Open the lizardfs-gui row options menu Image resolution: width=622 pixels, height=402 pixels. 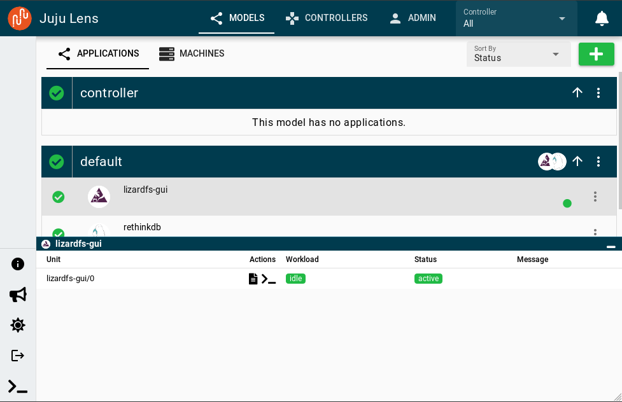coord(595,197)
